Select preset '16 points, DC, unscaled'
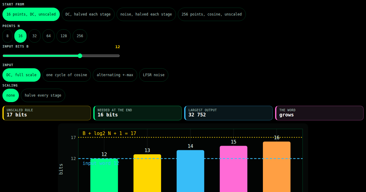The width and height of the screenshot is (366, 192). pyautogui.click(x=31, y=14)
